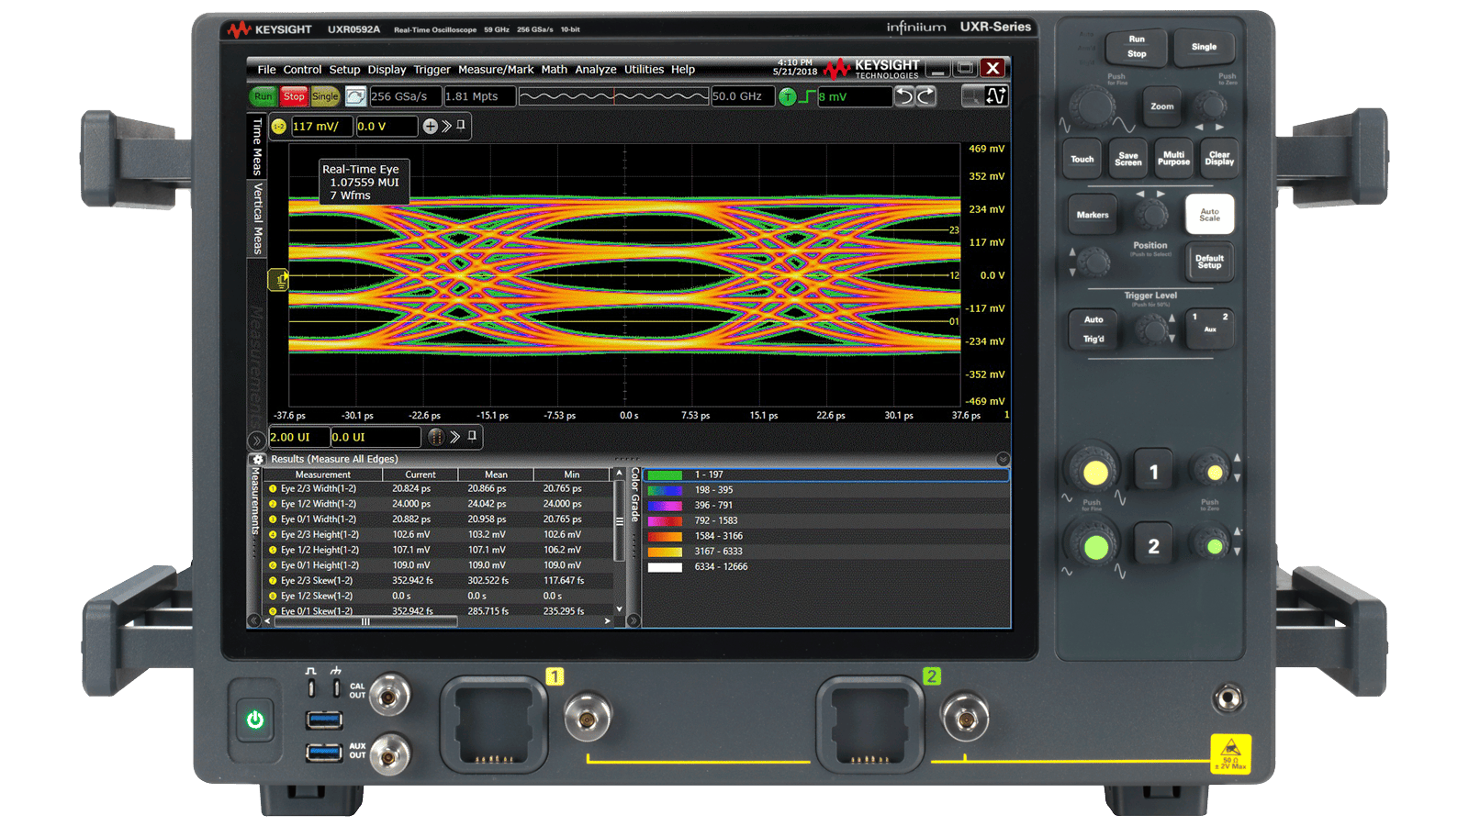This screenshot has width=1469, height=826.
Task: Toggle the Markers front panel key
Action: pyautogui.click(x=1093, y=215)
